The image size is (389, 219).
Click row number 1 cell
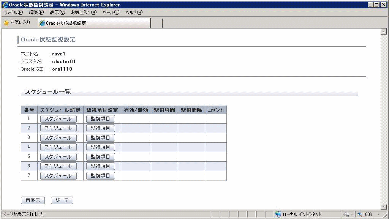click(29, 119)
